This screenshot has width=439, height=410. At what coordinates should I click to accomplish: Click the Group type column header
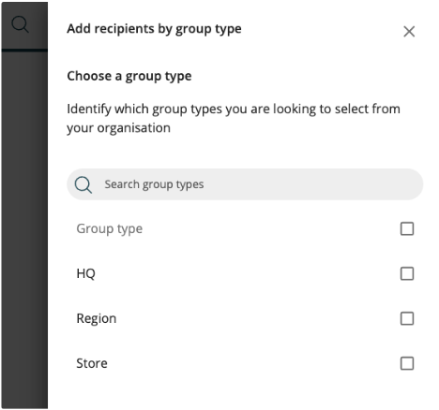click(x=110, y=229)
